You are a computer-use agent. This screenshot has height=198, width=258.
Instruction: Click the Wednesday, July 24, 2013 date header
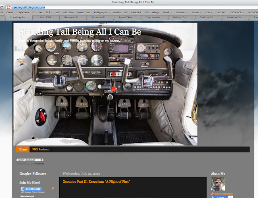tap(81, 174)
